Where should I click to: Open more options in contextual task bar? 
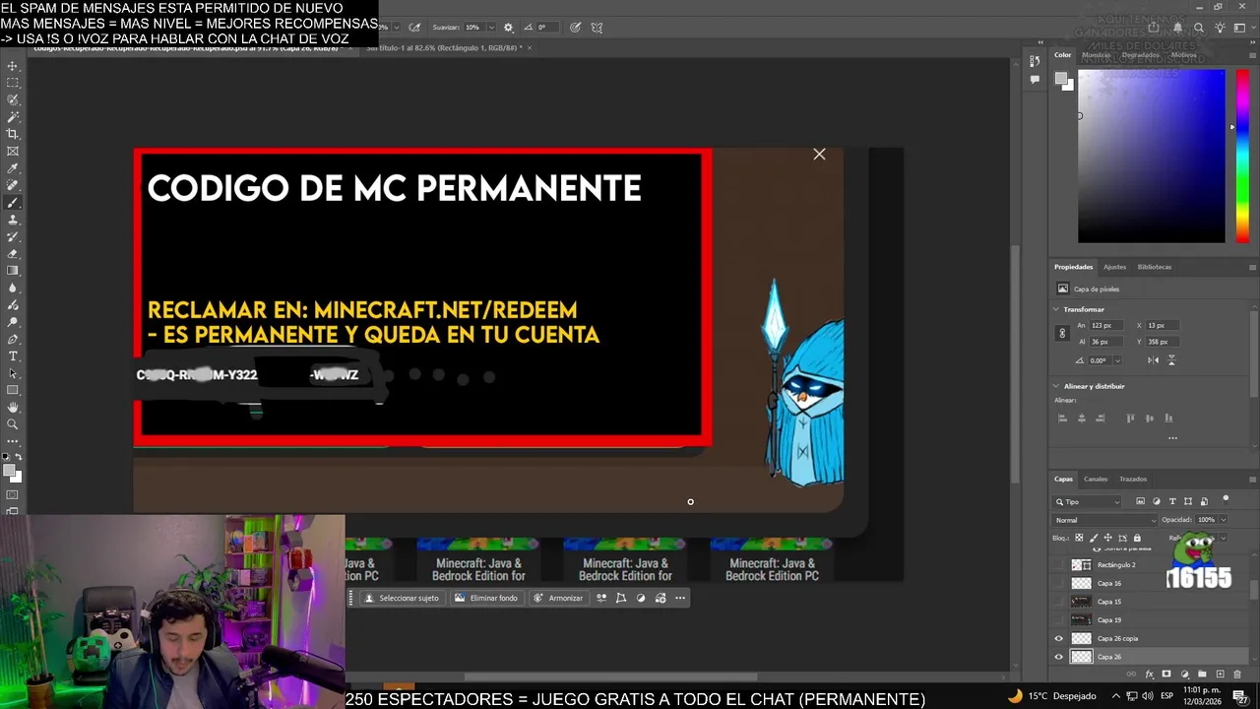[679, 598]
